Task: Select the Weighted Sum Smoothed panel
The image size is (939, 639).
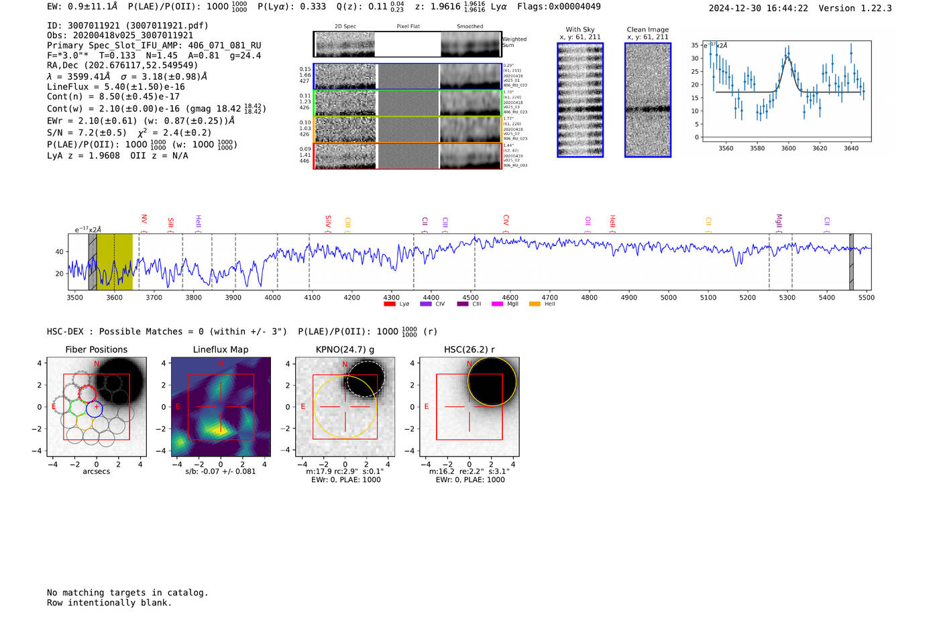Action: coord(470,44)
